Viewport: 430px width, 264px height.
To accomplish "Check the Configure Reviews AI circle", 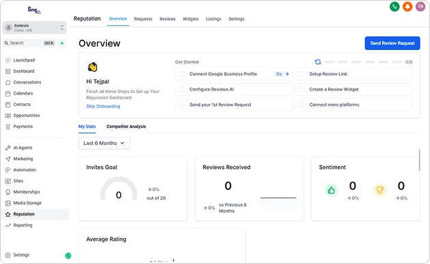I will pos(182,90).
